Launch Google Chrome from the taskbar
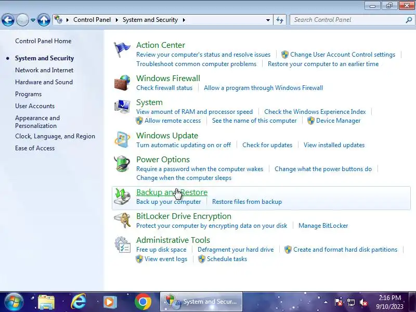 click(x=142, y=302)
